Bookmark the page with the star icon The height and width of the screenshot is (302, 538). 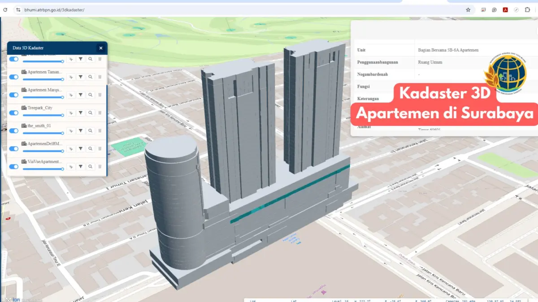coord(467,9)
